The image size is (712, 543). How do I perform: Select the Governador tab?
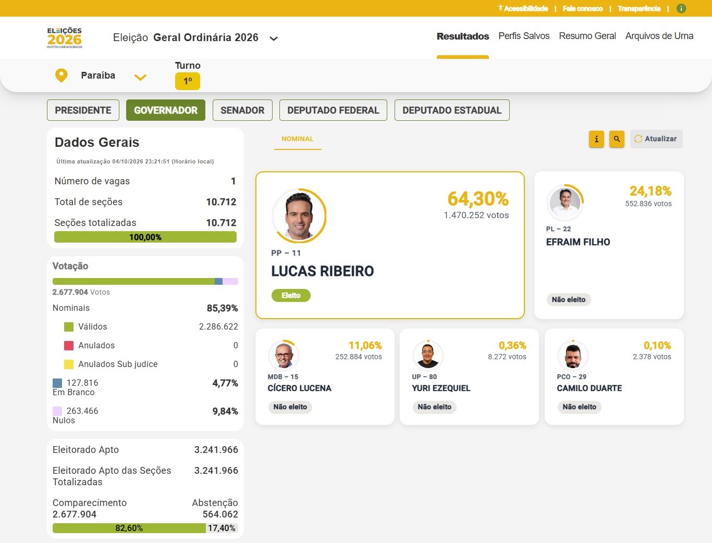pyautogui.click(x=166, y=110)
